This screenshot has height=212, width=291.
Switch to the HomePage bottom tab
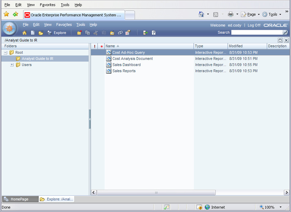coord(20,199)
